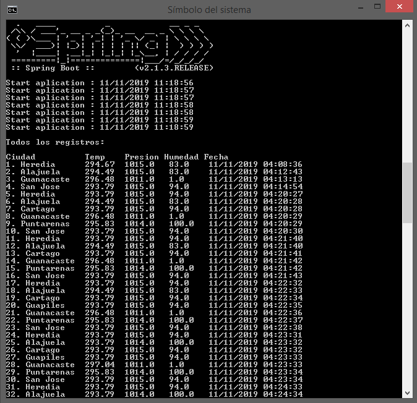Click row '32. Alajuela'
417x403 pixels.
[x=154, y=394]
